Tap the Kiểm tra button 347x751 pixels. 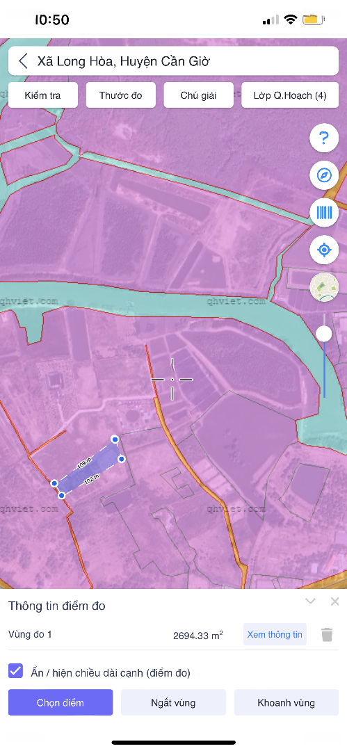[43, 95]
